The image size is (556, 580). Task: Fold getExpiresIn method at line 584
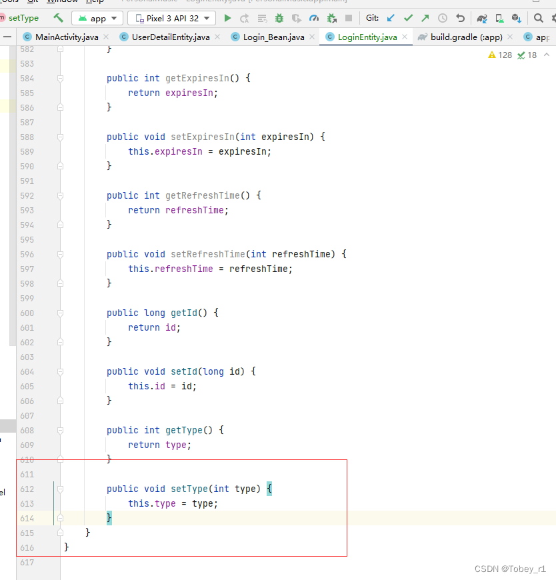(x=60, y=79)
